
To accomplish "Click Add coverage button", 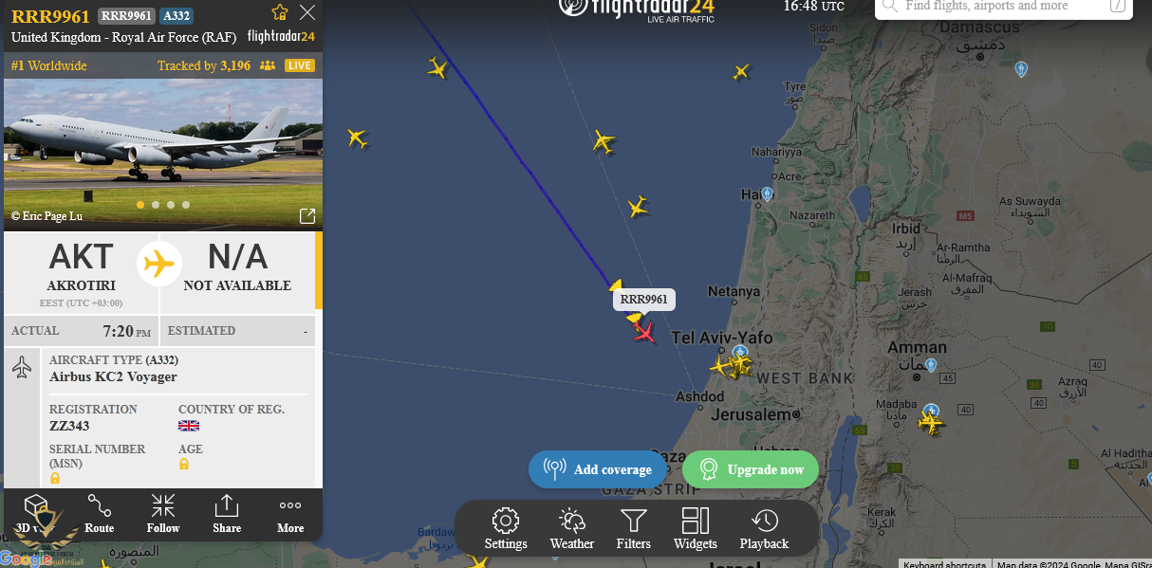I will coord(600,469).
